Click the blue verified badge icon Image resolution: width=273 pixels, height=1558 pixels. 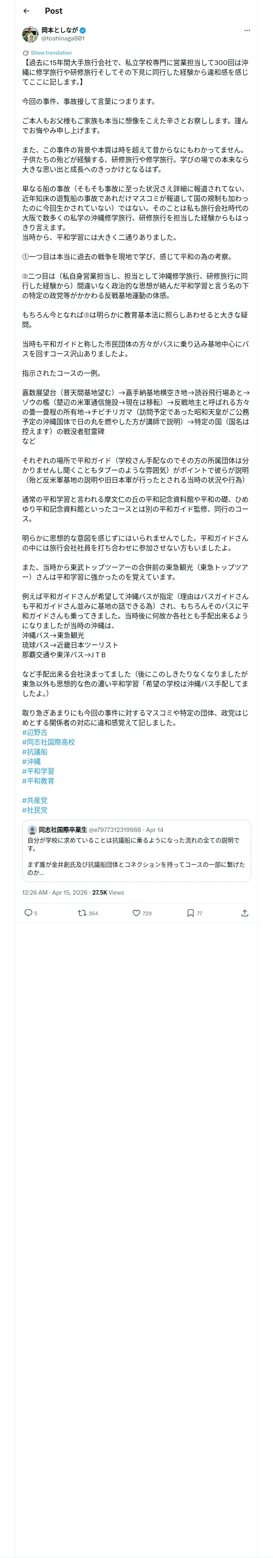point(83,30)
